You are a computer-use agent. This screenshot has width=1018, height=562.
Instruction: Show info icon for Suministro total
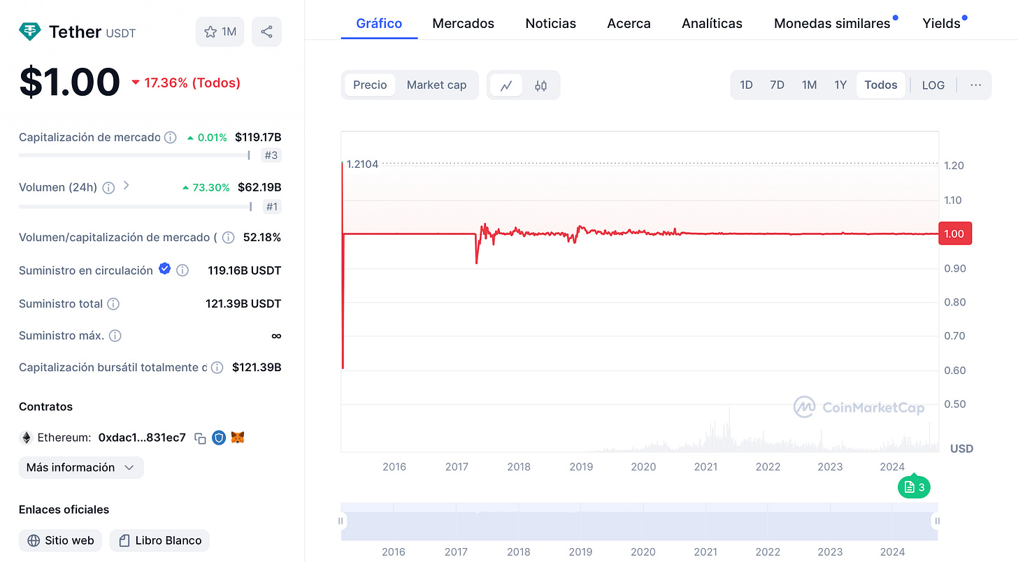point(113,304)
